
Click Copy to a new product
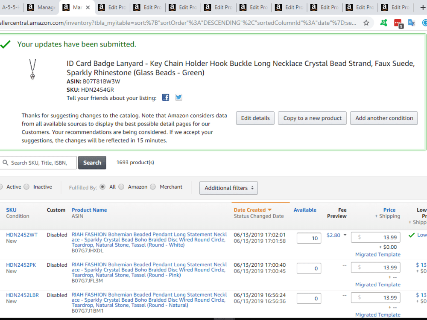[312, 118]
